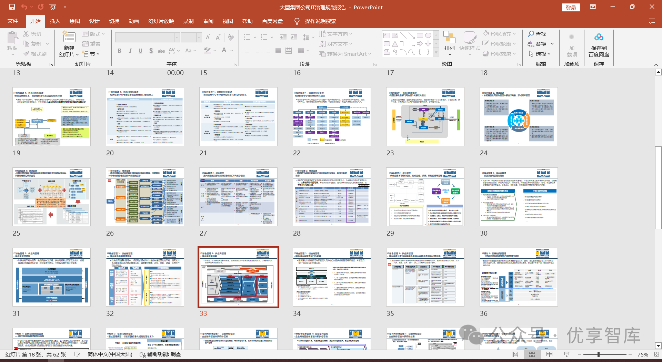Viewport: 662px width, 362px height.
Task: Click the zoom slider handle
Action: pos(599,354)
